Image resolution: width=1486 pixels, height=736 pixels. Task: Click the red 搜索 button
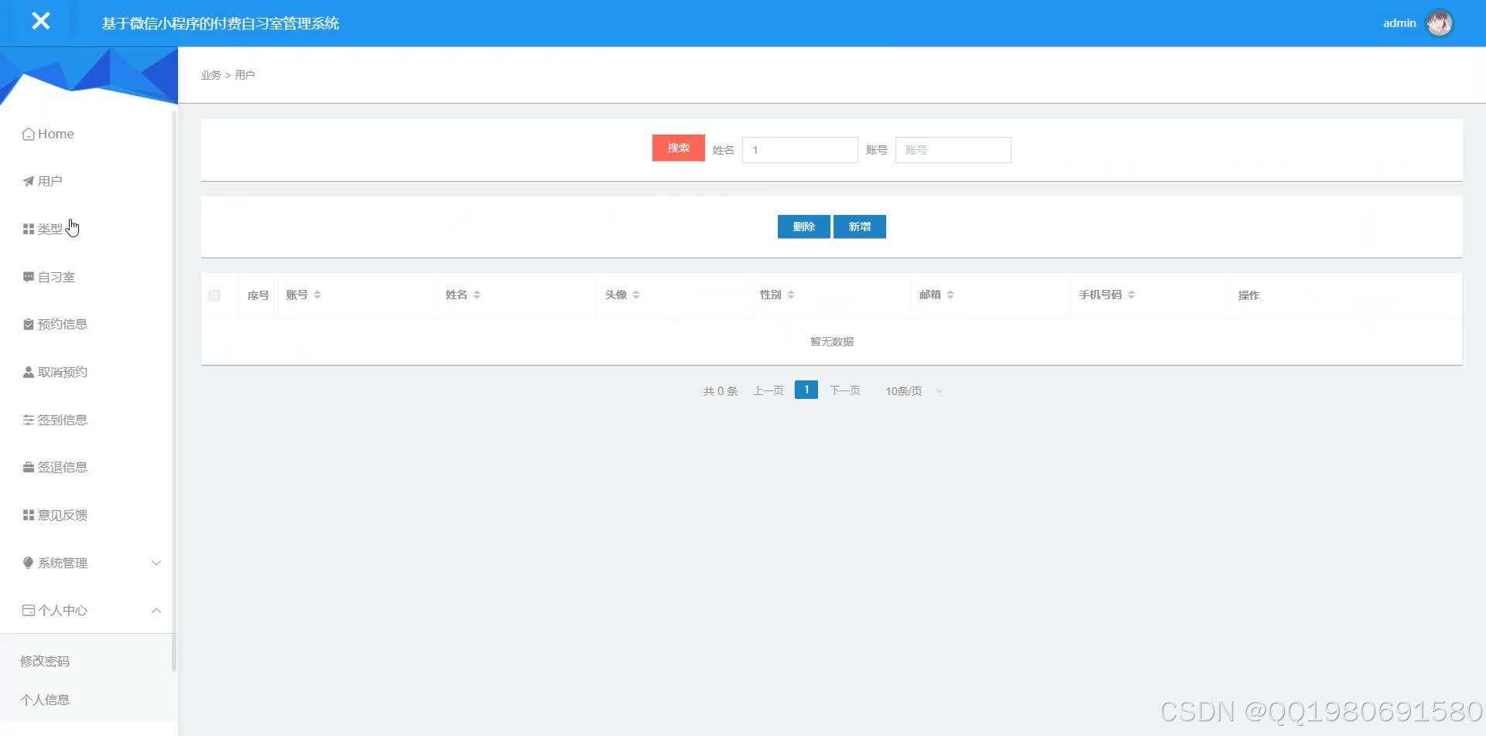coord(679,148)
